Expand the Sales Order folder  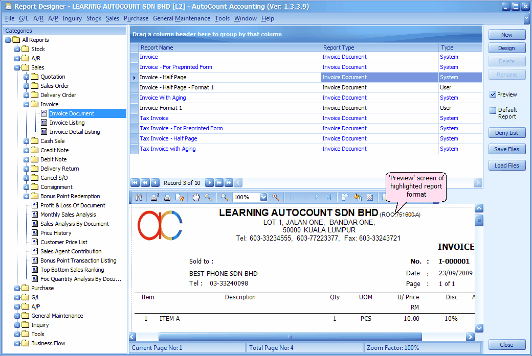pyautogui.click(x=26, y=86)
